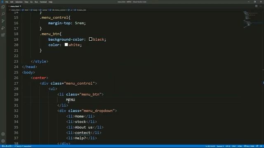Click Spaces: 4 indentation setting
This screenshot has height=148, width=264.
(220, 146)
